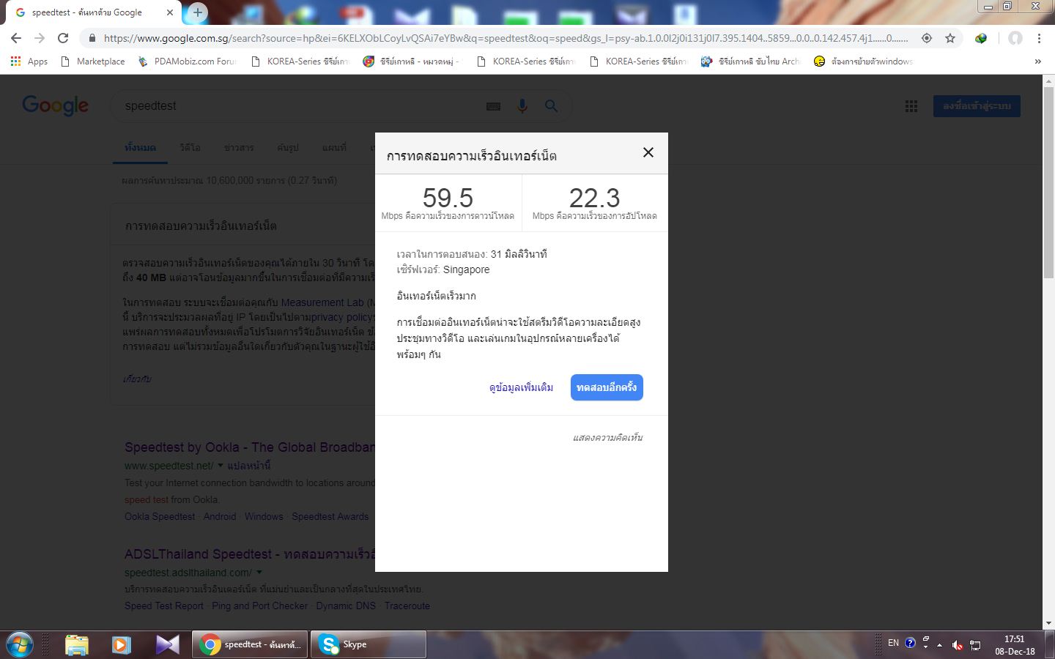Open the 'Ookla Speedtest' sitelink
1055x659 pixels.
pyautogui.click(x=160, y=516)
